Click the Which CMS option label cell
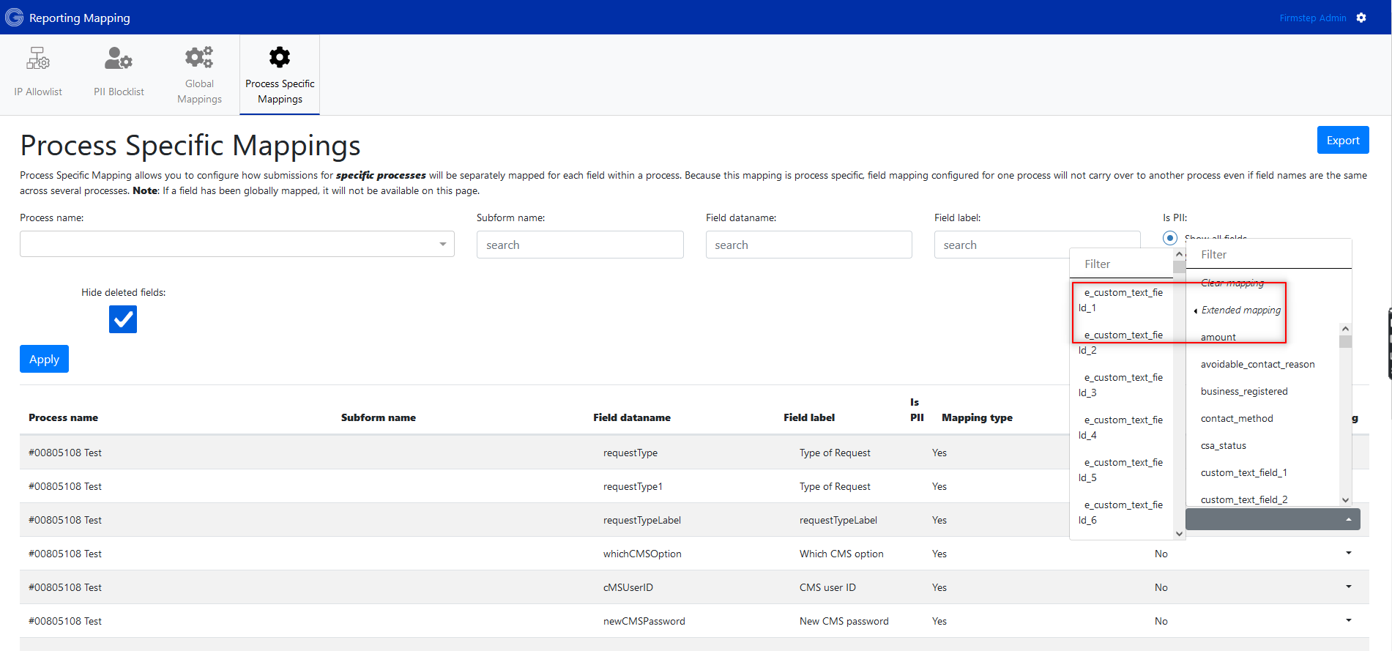 (x=841, y=554)
